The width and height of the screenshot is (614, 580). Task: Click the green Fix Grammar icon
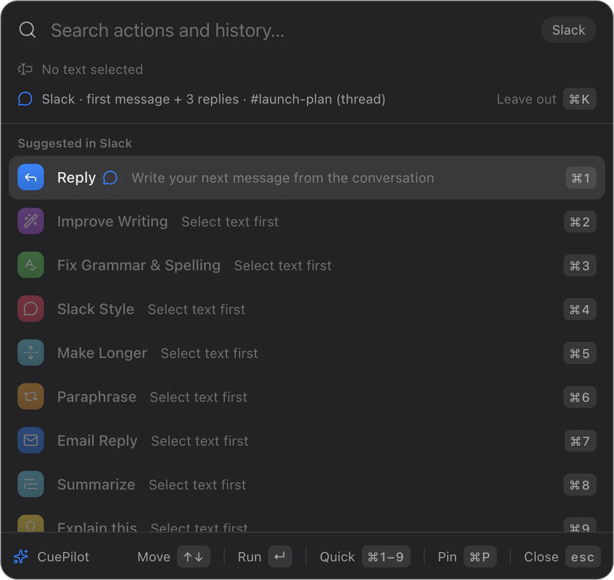31,265
